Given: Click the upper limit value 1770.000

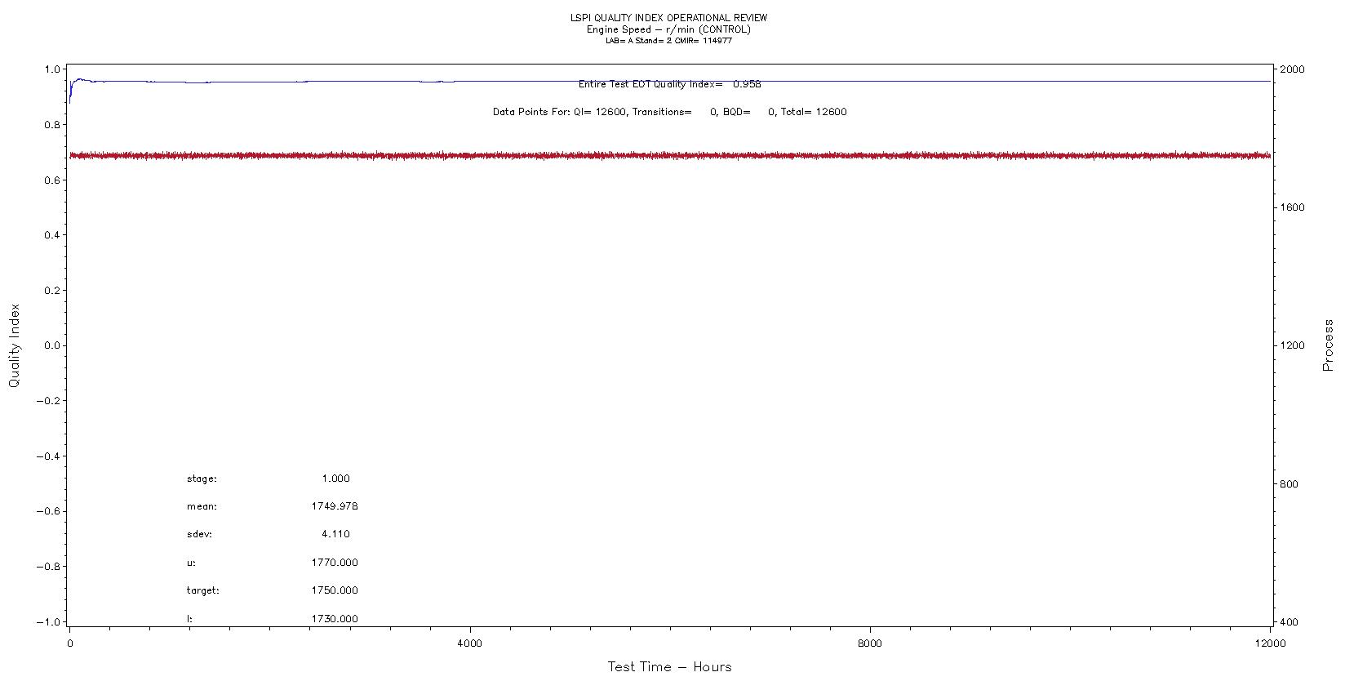Looking at the screenshot, I should click(334, 563).
